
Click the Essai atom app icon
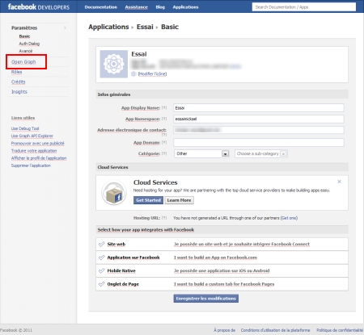[114, 64]
